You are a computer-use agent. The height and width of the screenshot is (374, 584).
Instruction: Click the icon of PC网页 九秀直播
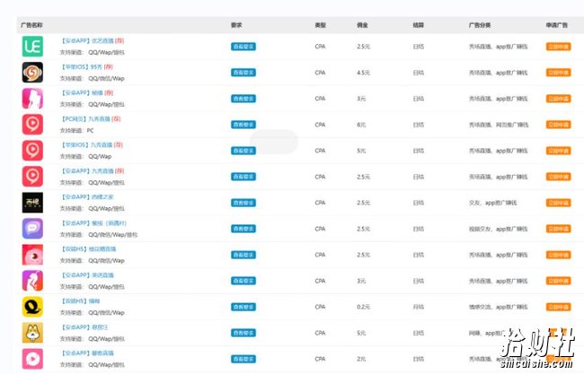32,125
